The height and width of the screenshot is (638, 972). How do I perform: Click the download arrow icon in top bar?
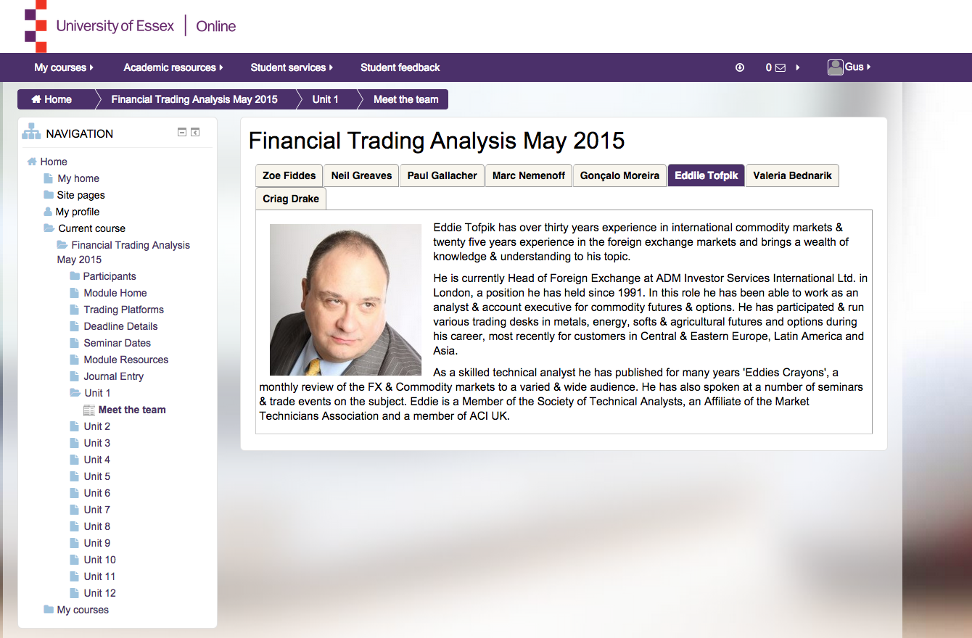click(x=740, y=67)
